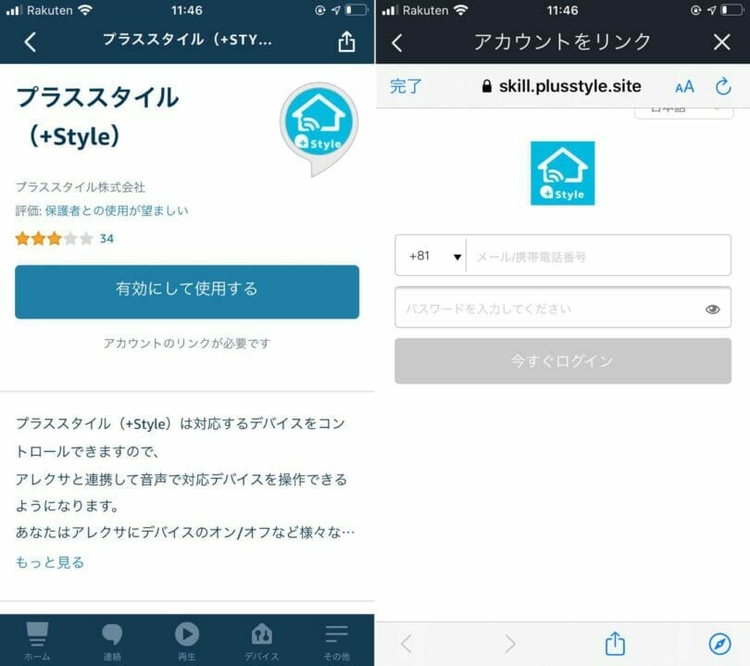
Task: Open the Home tab in Alexa
Action: 37,641
